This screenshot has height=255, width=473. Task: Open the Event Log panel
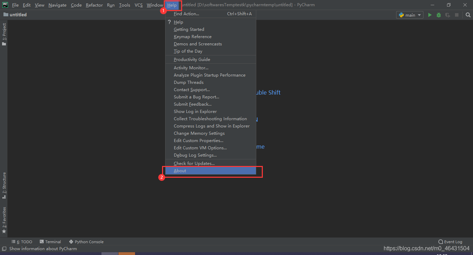point(450,242)
